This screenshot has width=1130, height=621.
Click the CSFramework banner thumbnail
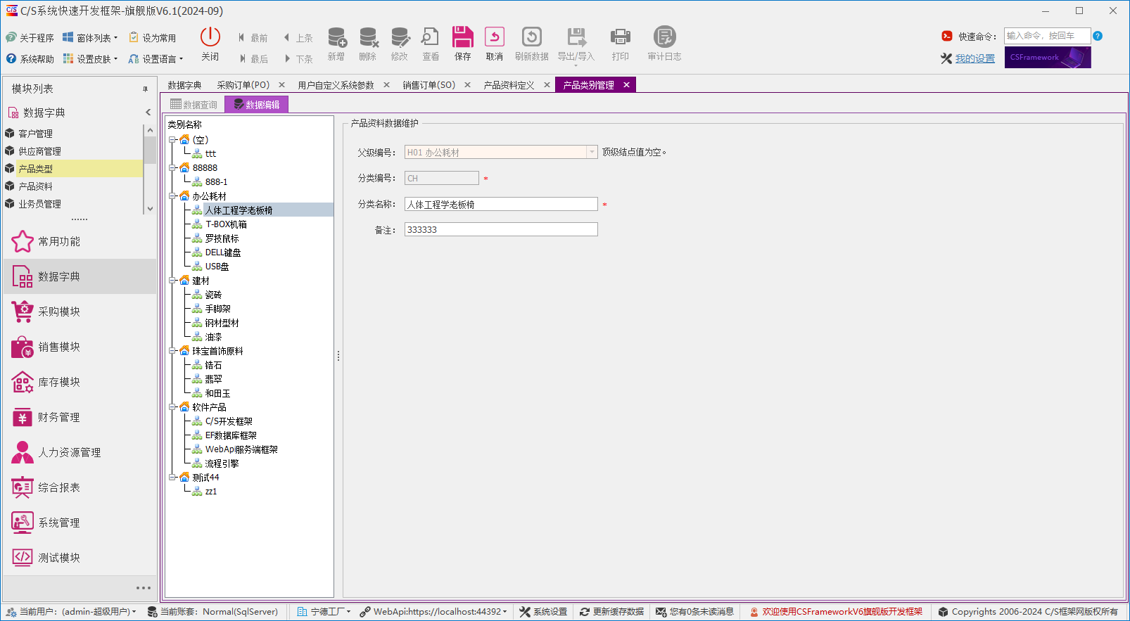point(1048,58)
